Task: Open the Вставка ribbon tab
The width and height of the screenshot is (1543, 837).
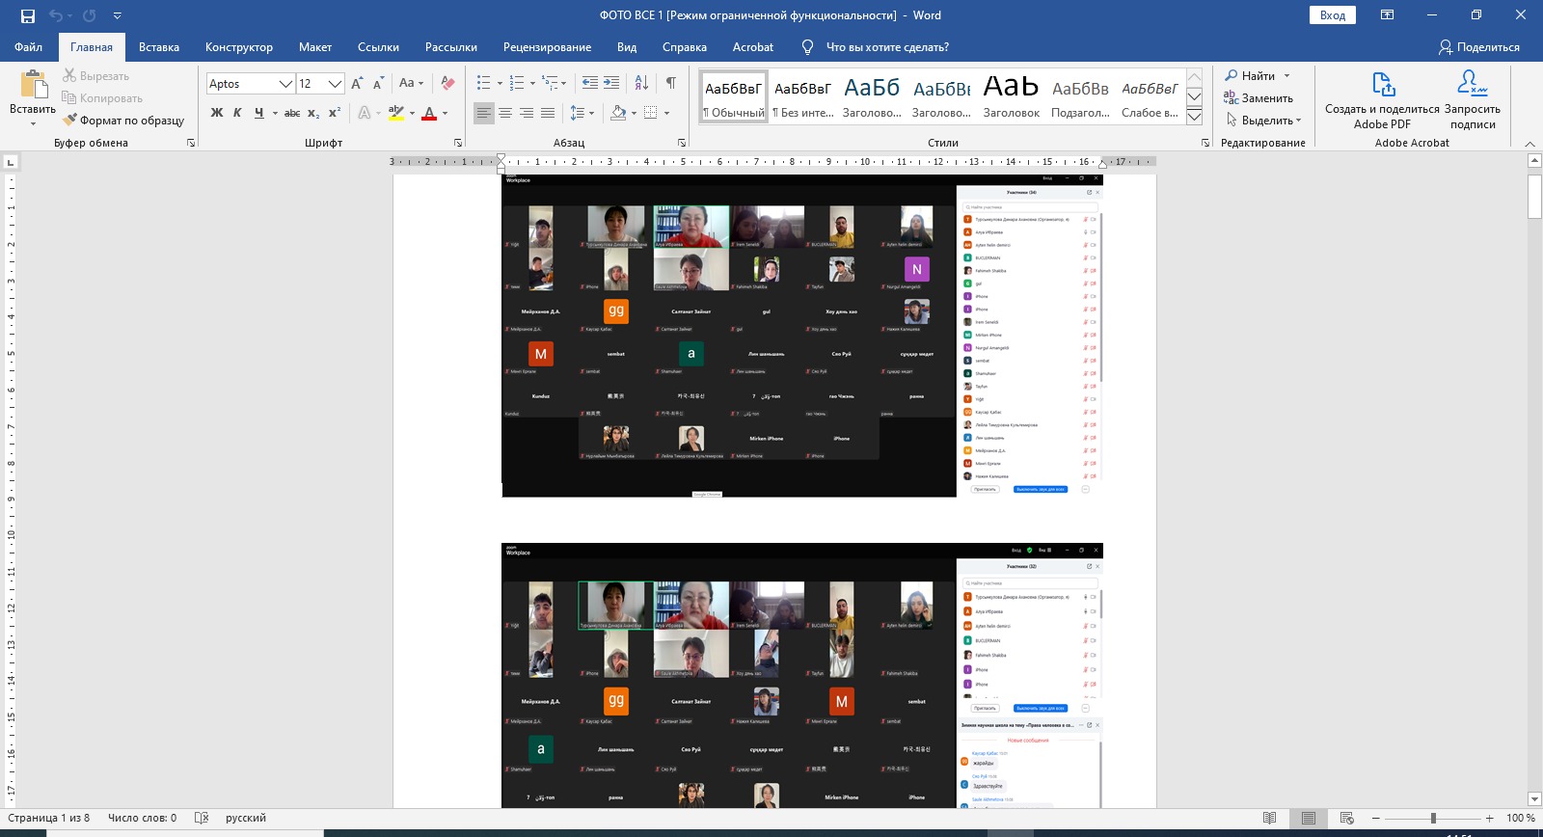Action: 159,47
